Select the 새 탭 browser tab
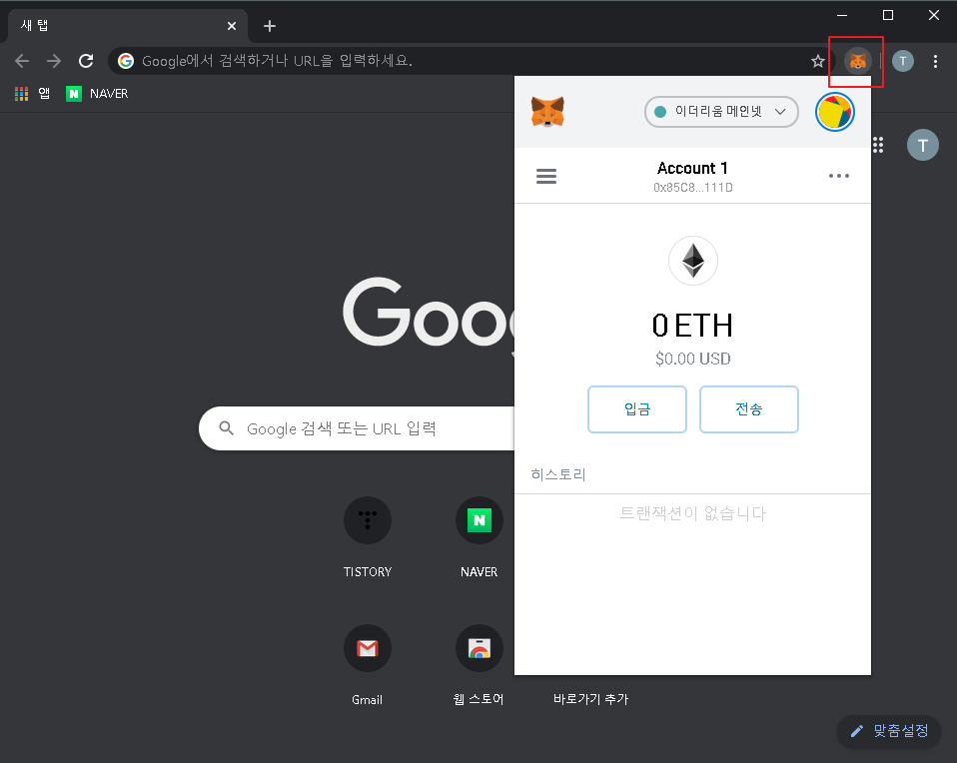This screenshot has width=957, height=763. 128,26
